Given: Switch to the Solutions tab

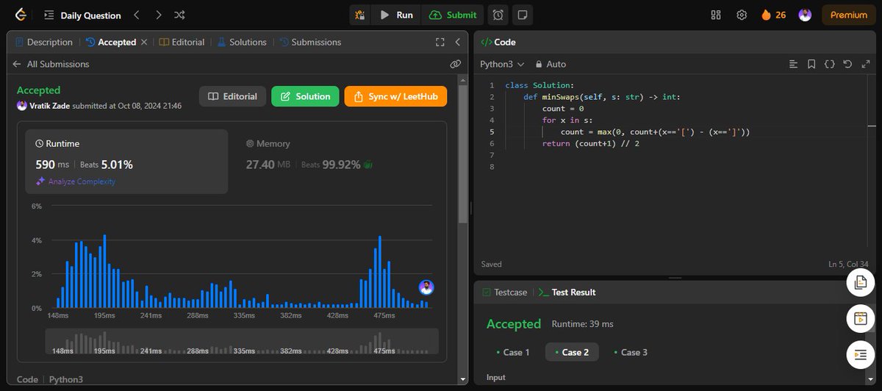Looking at the screenshot, I should tap(241, 42).
